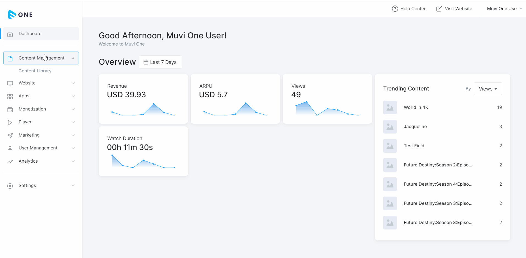Click the Jacqueline content thumbnail
526x258 pixels.
(390, 127)
